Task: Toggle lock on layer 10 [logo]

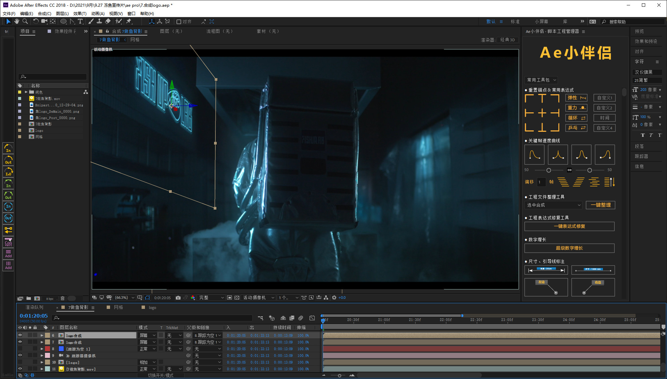Action: click(35, 362)
